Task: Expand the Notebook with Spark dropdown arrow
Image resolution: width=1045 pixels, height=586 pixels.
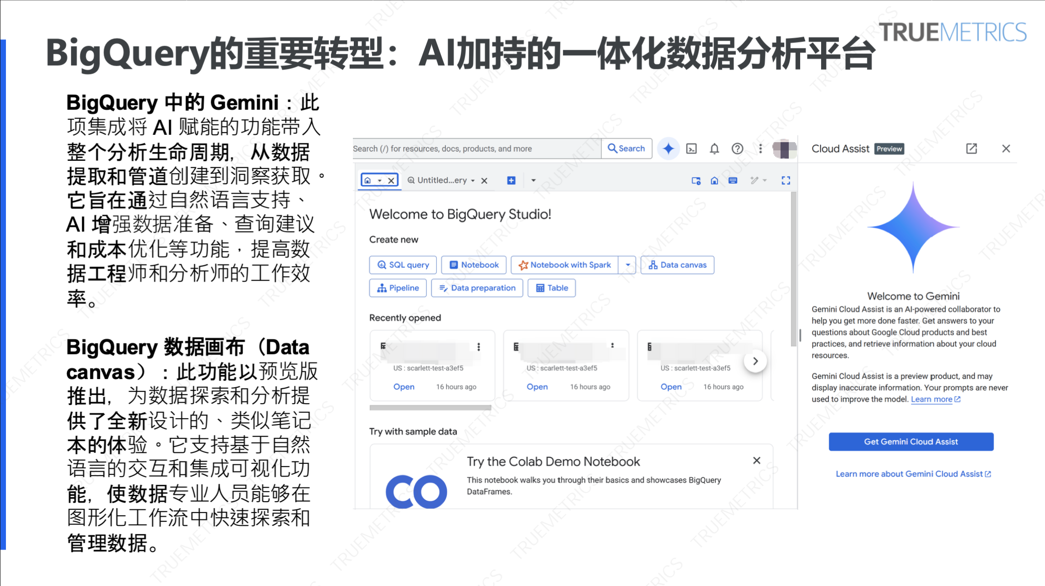Action: coord(628,265)
